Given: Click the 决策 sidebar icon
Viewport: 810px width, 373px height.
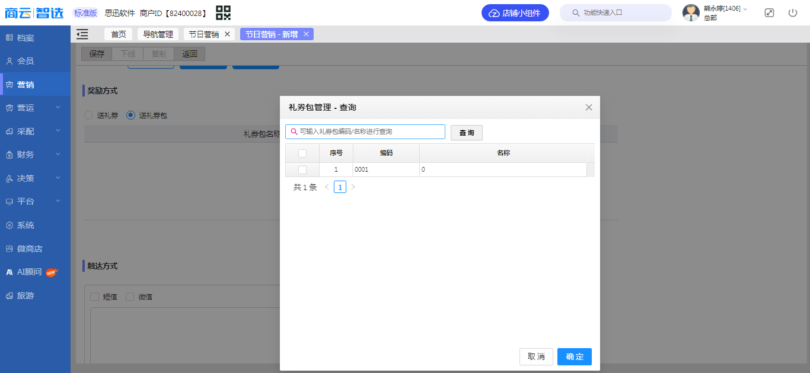Looking at the screenshot, I should [9, 178].
